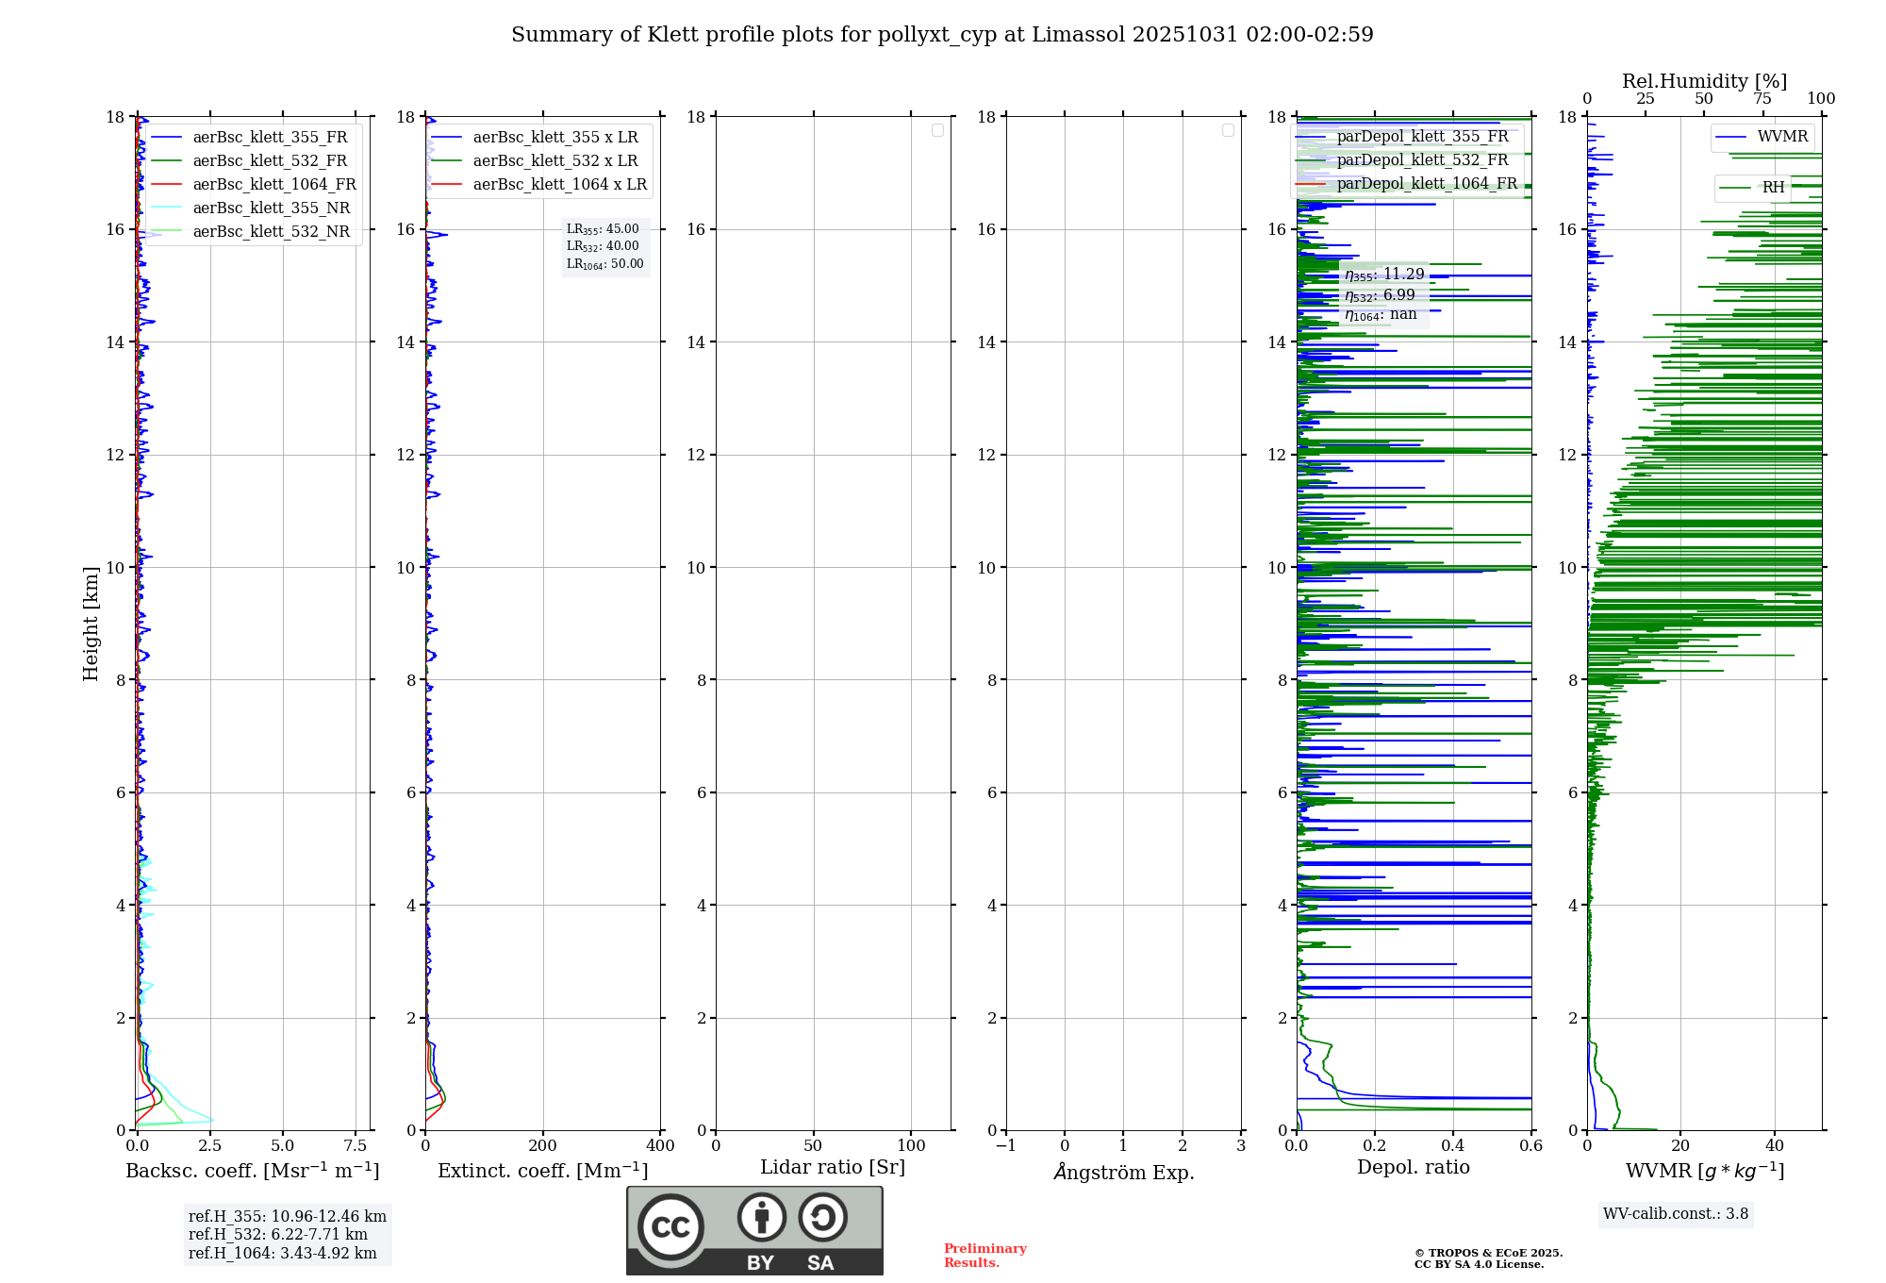Click the Summary of Klett profile plots title
Viewport: 1886px width, 1283px height.
(942, 35)
